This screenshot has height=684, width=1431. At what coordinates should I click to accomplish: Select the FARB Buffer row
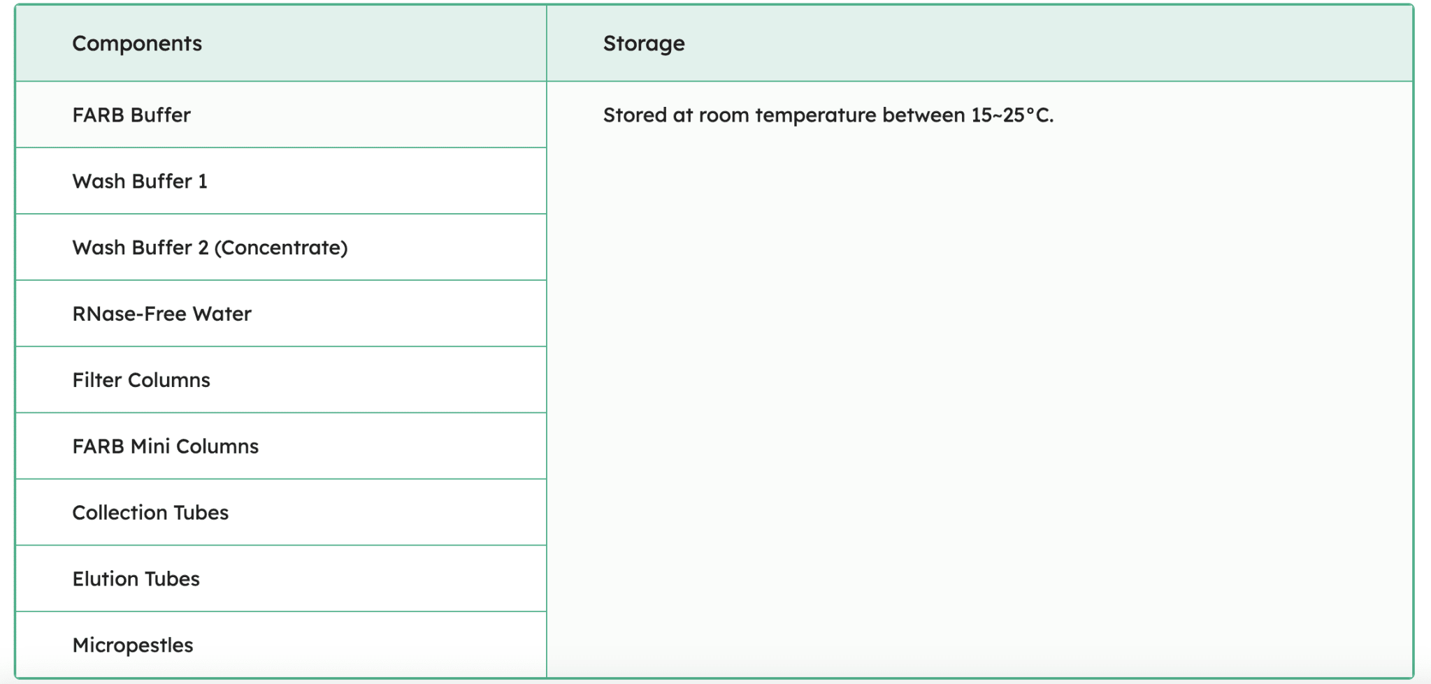[x=131, y=115]
